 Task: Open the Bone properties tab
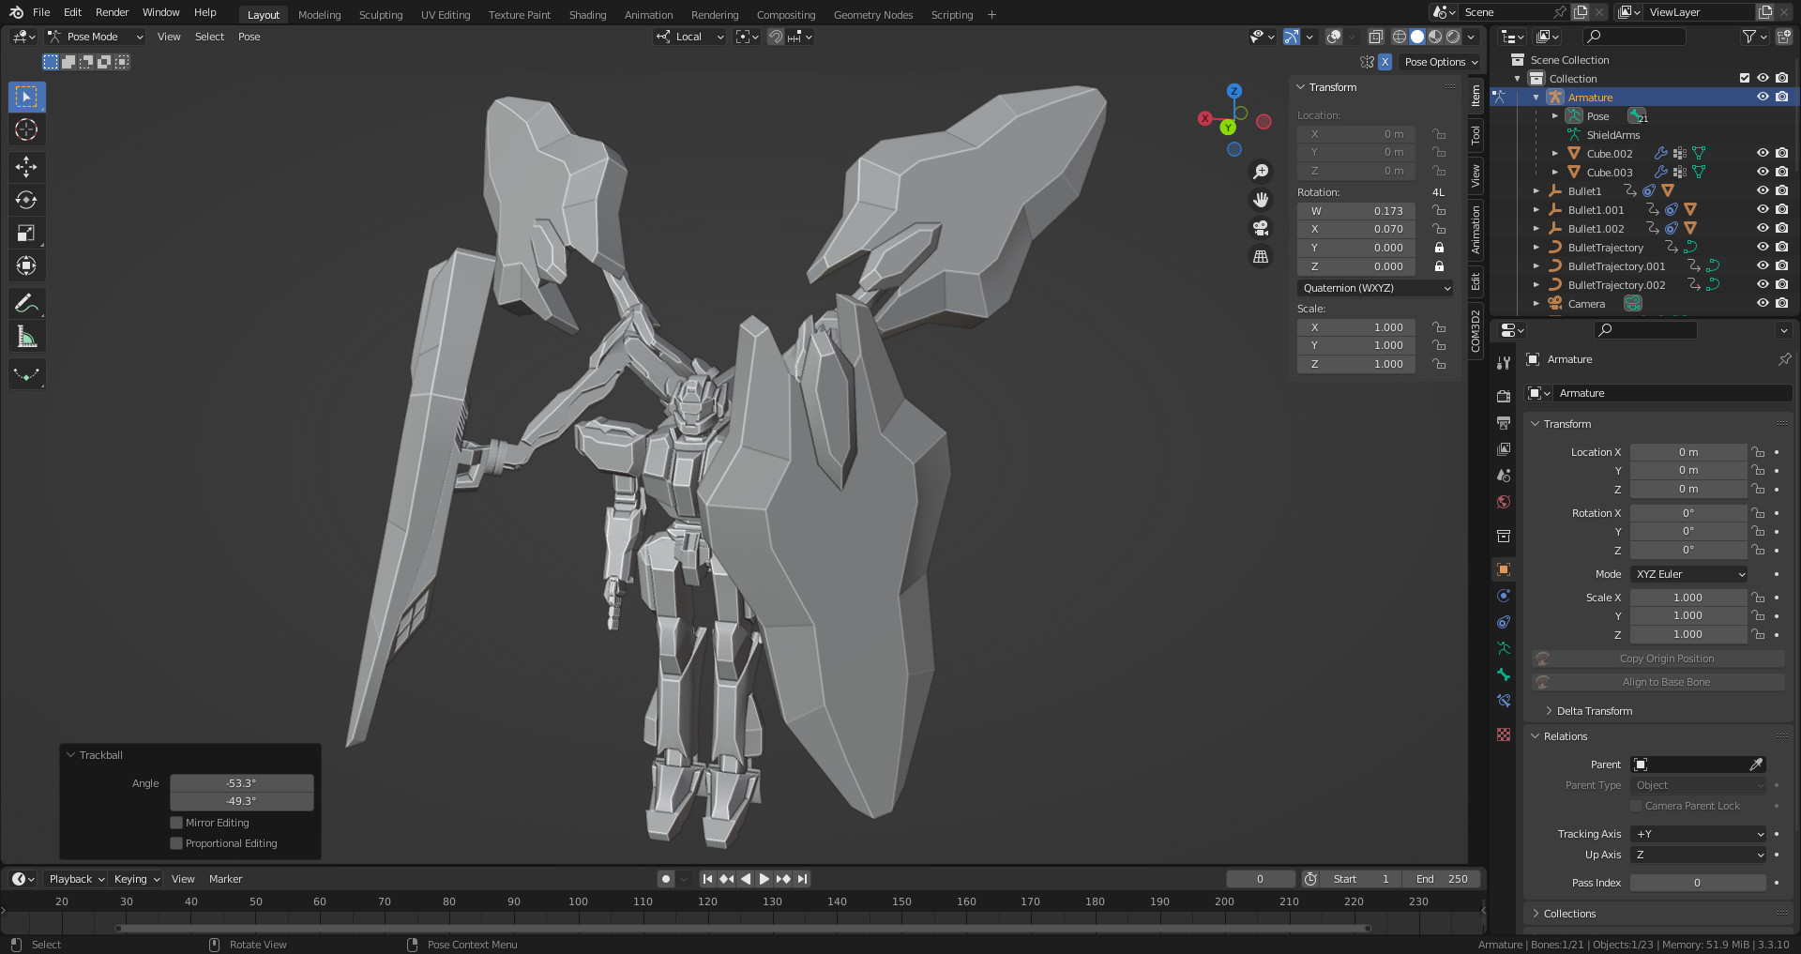click(x=1504, y=674)
